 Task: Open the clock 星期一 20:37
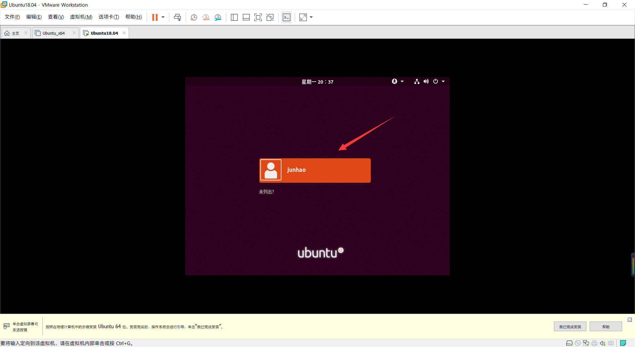click(317, 82)
